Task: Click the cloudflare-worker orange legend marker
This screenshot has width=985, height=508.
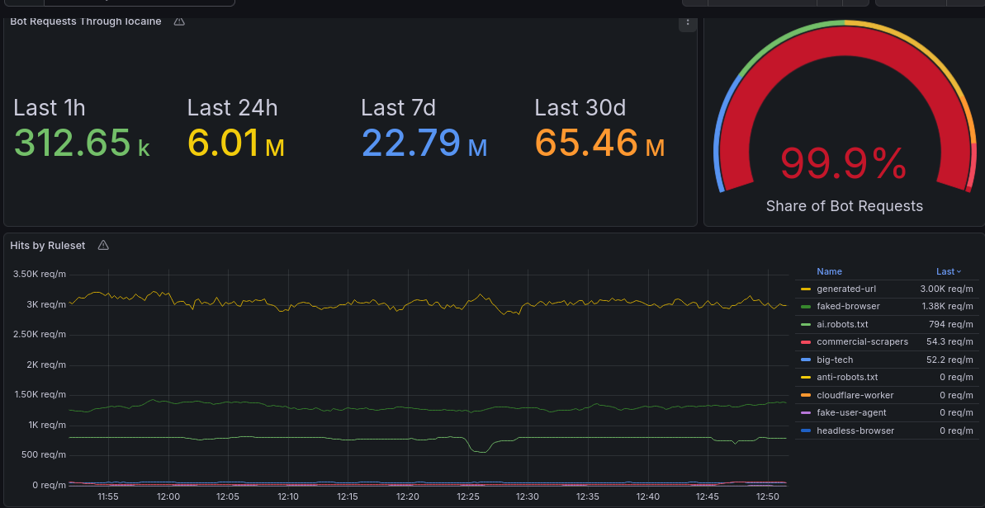Action: (x=806, y=395)
